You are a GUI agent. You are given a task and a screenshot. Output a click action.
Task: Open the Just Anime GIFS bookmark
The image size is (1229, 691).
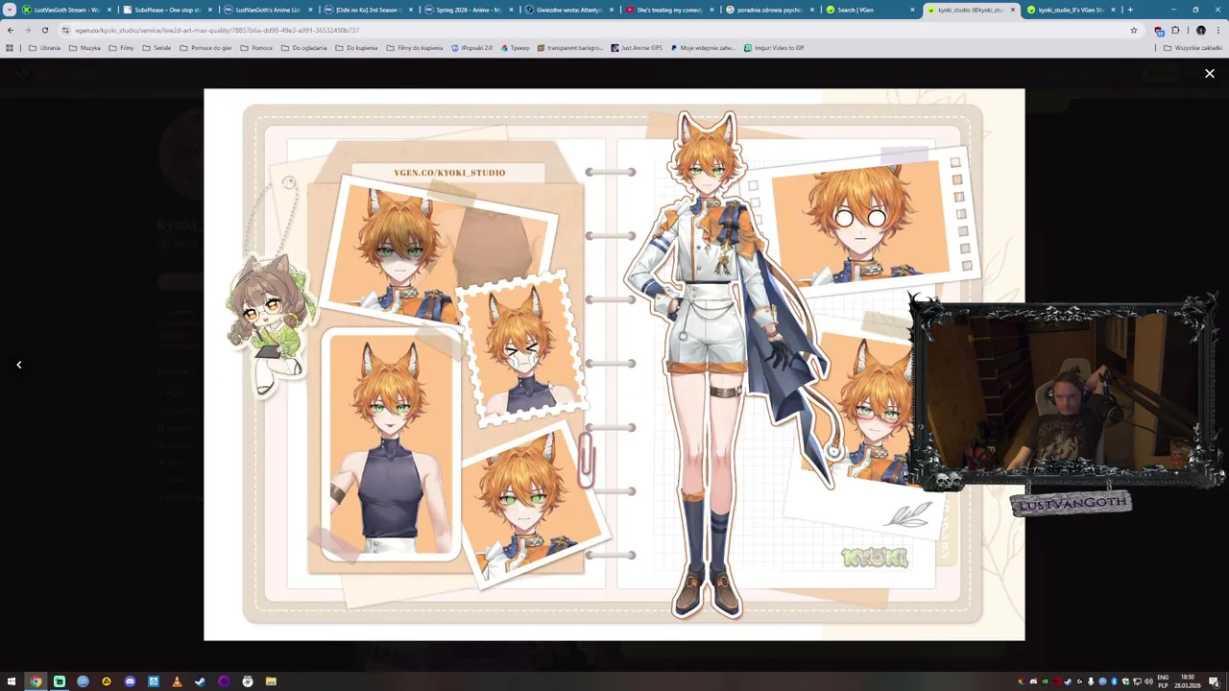pyautogui.click(x=637, y=47)
